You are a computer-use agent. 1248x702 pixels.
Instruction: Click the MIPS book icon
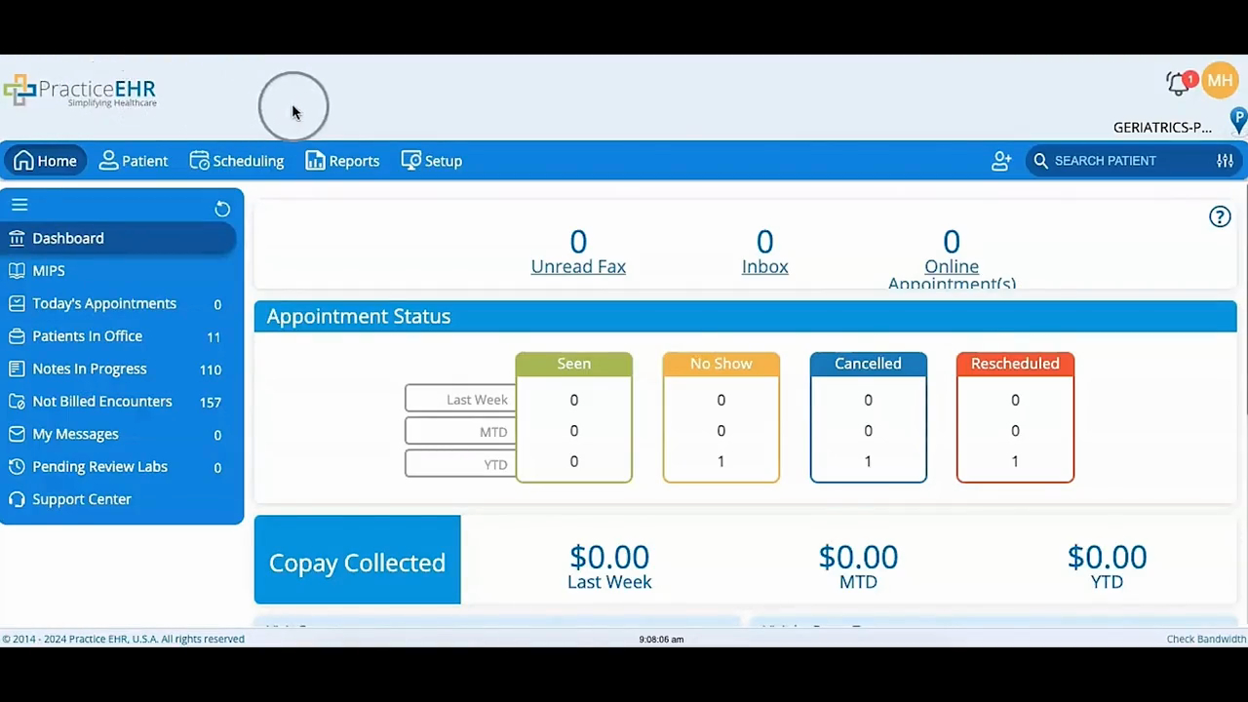tap(17, 271)
